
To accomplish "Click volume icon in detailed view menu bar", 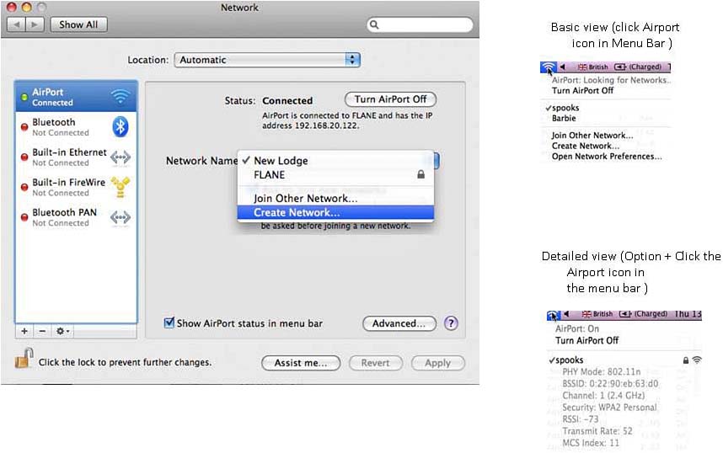I will click(x=566, y=314).
